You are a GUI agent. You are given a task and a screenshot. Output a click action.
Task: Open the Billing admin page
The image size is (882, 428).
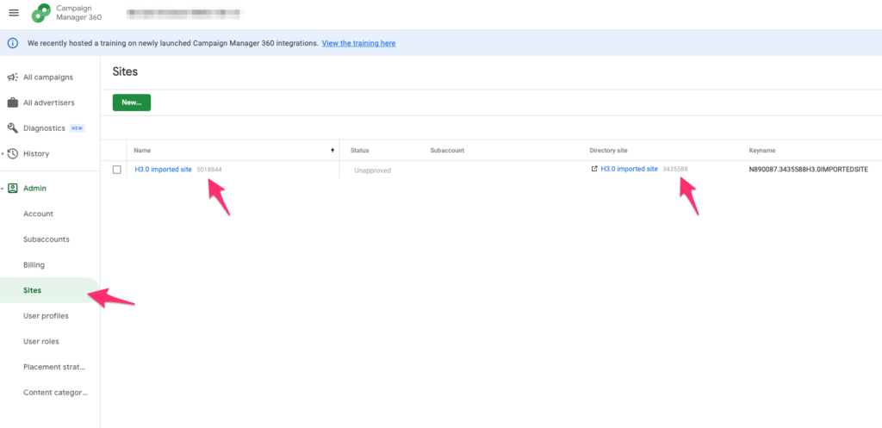coord(34,265)
